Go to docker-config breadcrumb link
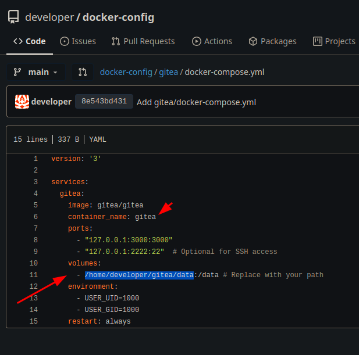 pyautogui.click(x=126, y=72)
